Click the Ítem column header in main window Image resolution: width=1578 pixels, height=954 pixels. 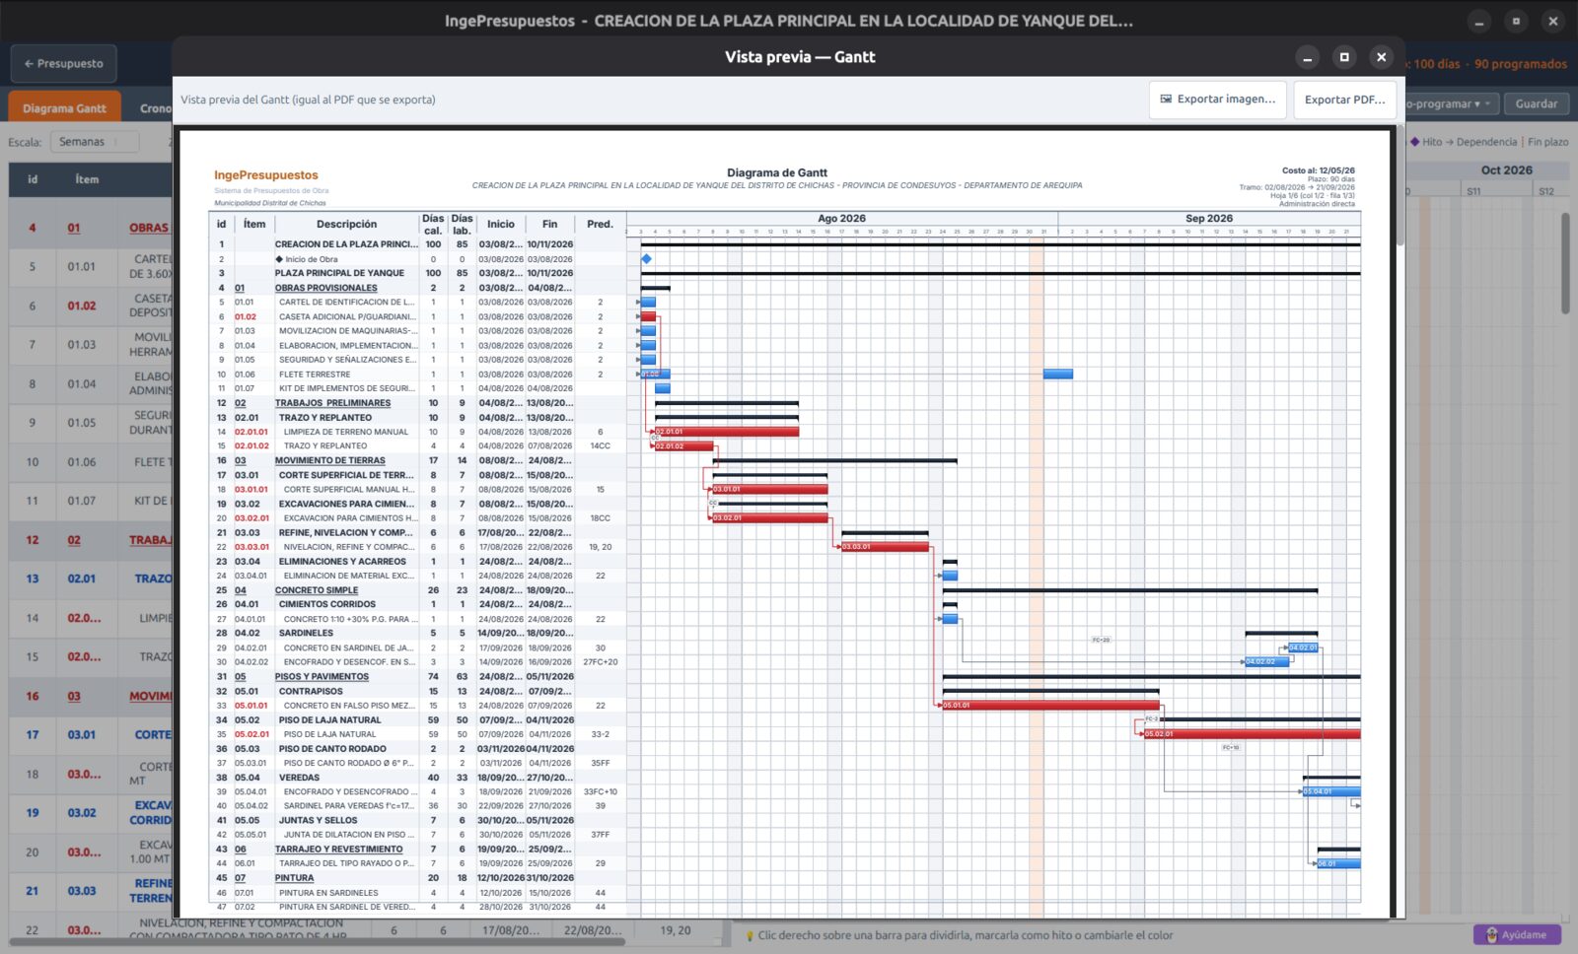(x=87, y=179)
